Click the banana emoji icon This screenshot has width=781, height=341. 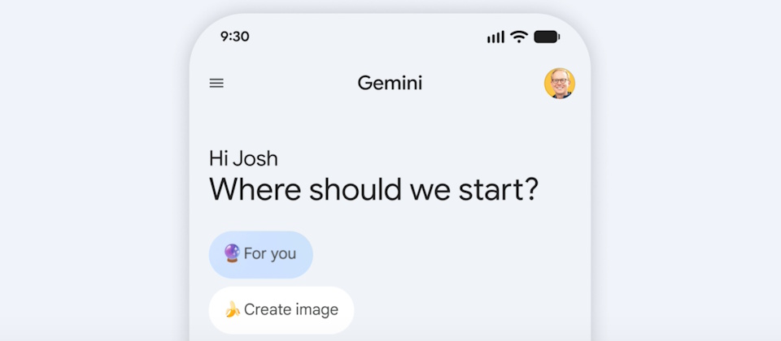pyautogui.click(x=233, y=309)
